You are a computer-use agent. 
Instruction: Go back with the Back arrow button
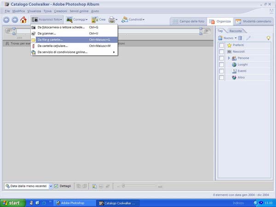click(6, 20)
